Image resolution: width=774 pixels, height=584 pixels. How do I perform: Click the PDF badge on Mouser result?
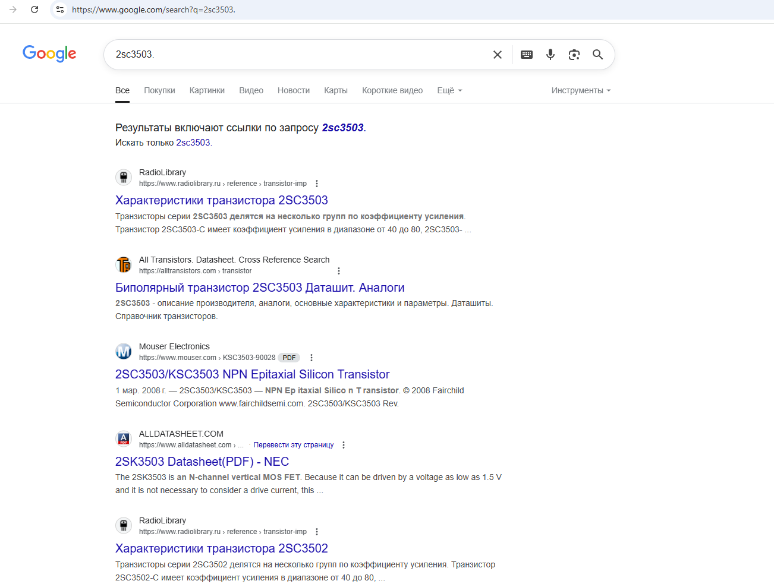click(290, 358)
